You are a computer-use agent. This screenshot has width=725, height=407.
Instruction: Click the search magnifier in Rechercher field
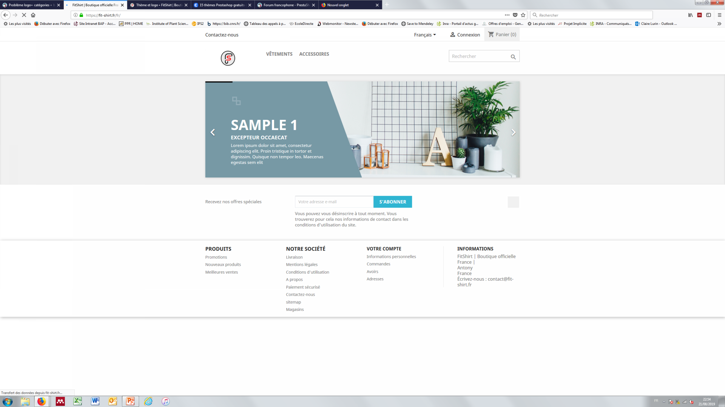[x=513, y=57]
